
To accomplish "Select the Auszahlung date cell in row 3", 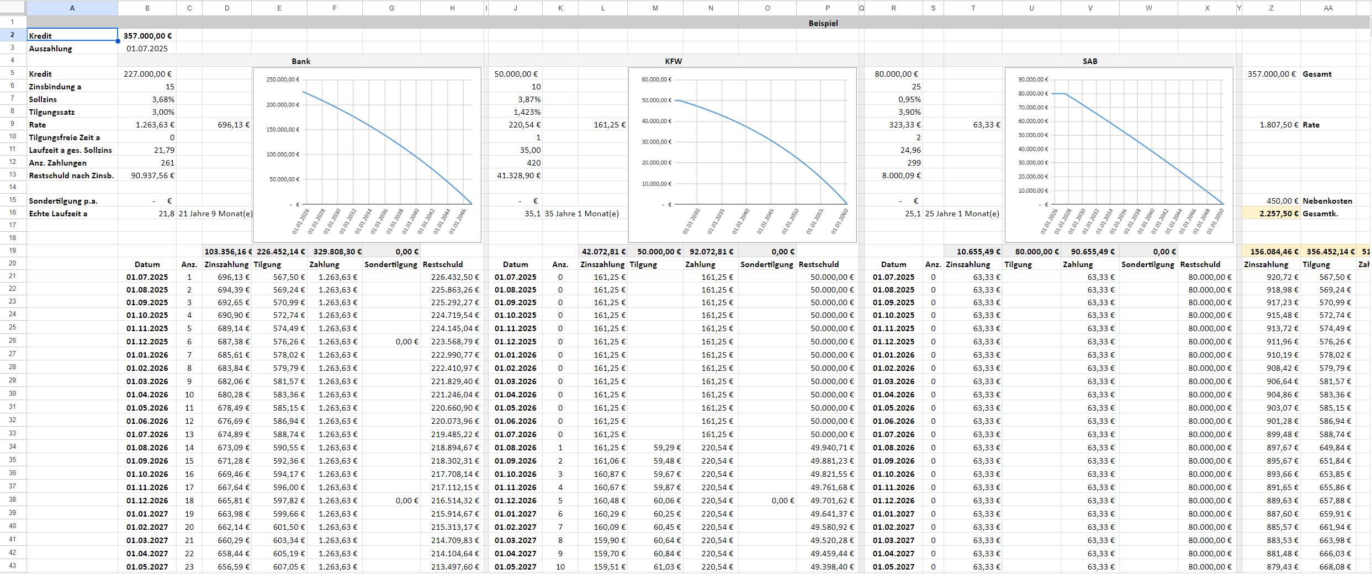I will (x=147, y=49).
